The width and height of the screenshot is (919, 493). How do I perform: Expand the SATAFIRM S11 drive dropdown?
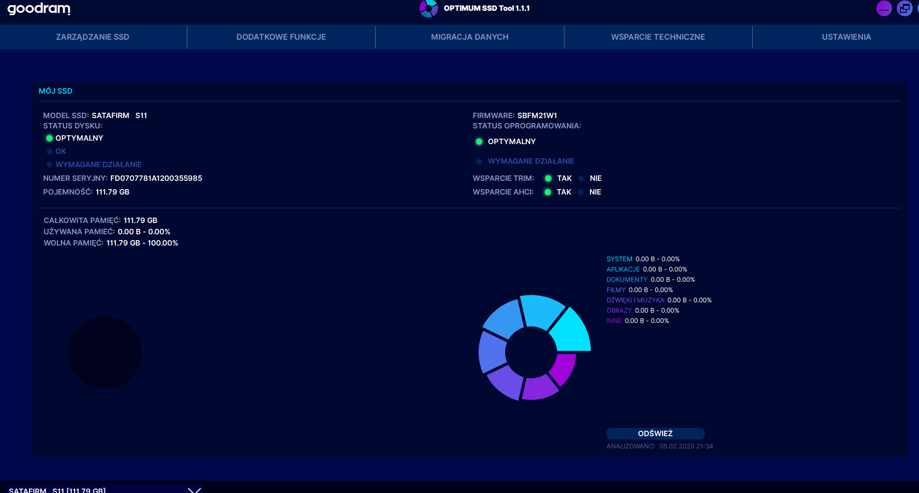coord(195,490)
